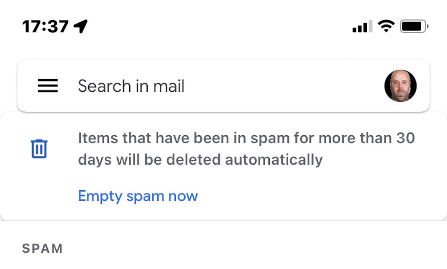Tap the account profile avatar
Screen dimensions: 447x269
click(400, 86)
